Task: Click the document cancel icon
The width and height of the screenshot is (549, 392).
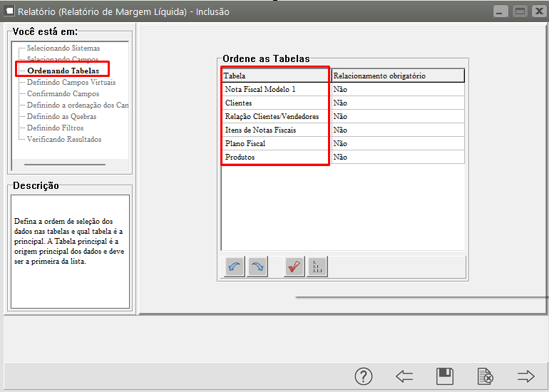Action: [486, 376]
